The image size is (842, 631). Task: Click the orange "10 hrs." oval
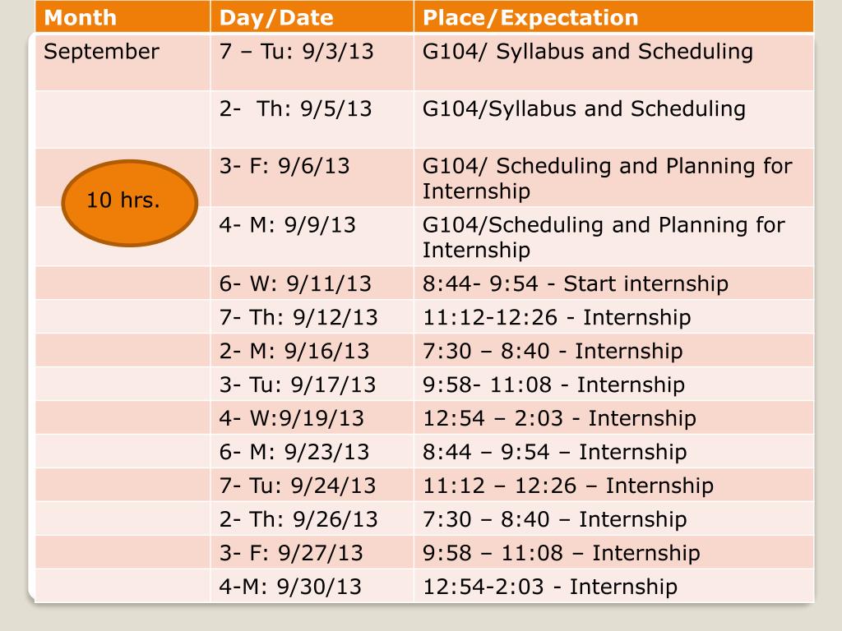tap(130, 202)
